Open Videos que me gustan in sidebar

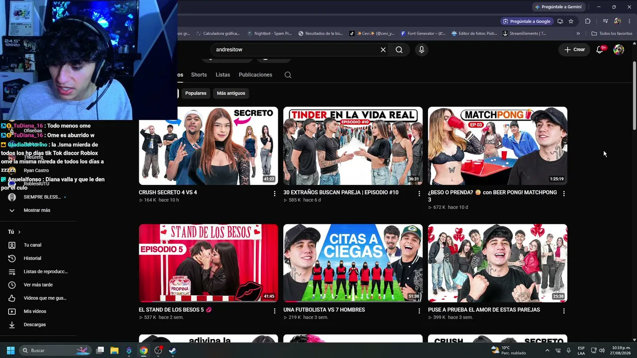(38, 298)
